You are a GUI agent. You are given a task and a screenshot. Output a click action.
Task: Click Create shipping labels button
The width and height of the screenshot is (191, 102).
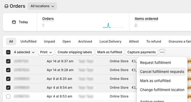pos(75,52)
